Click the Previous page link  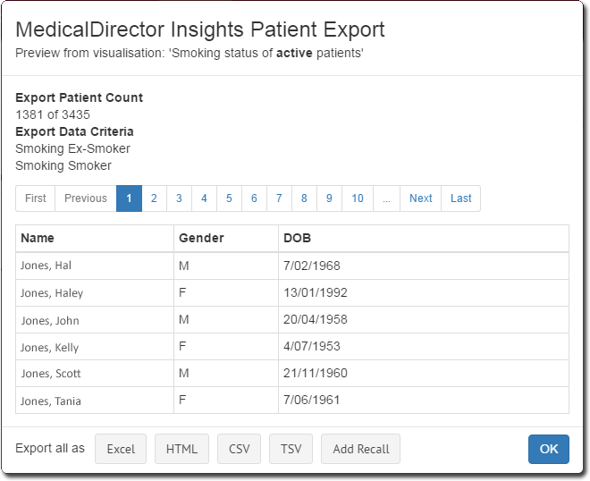(x=86, y=198)
